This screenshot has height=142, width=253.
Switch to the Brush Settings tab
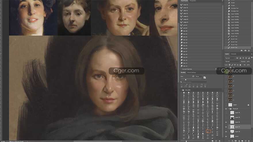point(191,73)
